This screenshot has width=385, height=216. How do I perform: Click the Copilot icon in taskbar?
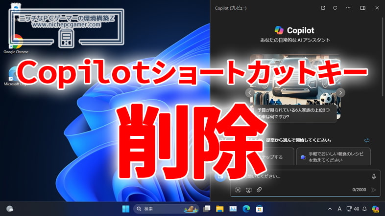click(x=375, y=209)
